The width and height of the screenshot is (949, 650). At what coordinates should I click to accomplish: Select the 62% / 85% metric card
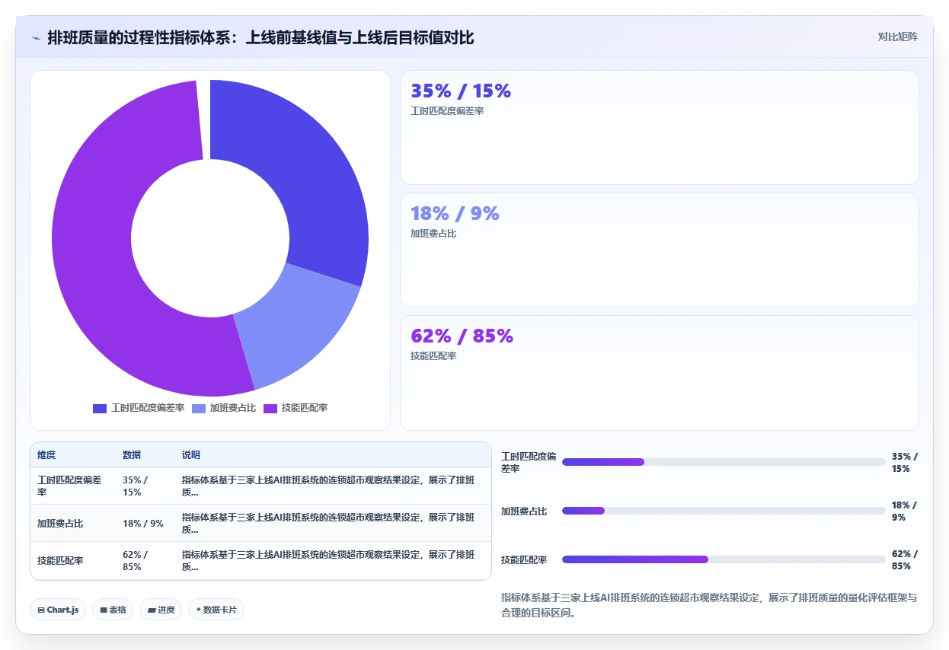point(660,373)
